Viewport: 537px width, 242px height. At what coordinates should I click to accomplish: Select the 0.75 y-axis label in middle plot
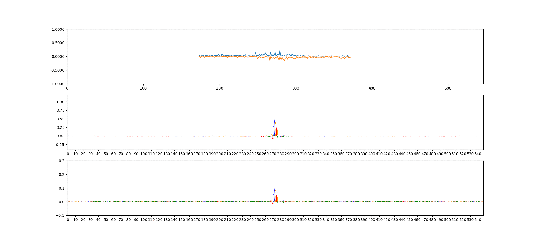(60, 111)
